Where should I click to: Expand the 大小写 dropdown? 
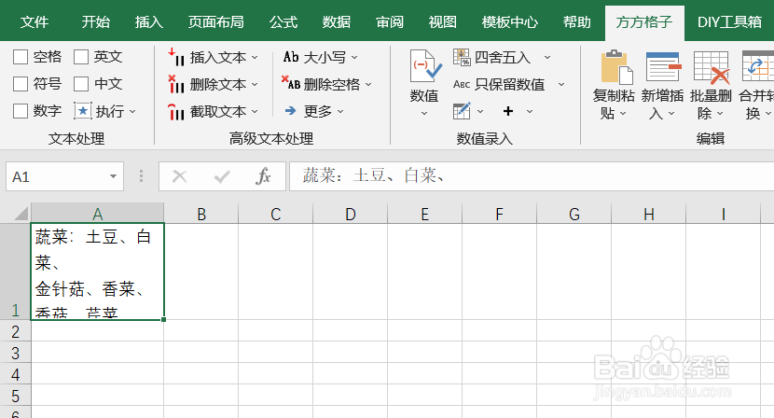[354, 58]
